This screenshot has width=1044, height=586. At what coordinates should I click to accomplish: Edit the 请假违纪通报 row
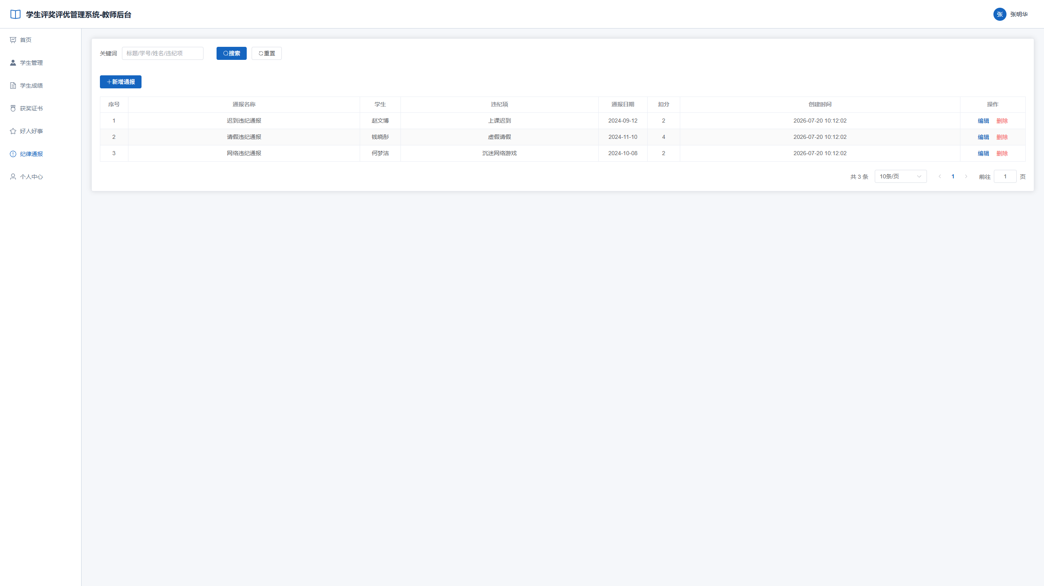pyautogui.click(x=983, y=137)
